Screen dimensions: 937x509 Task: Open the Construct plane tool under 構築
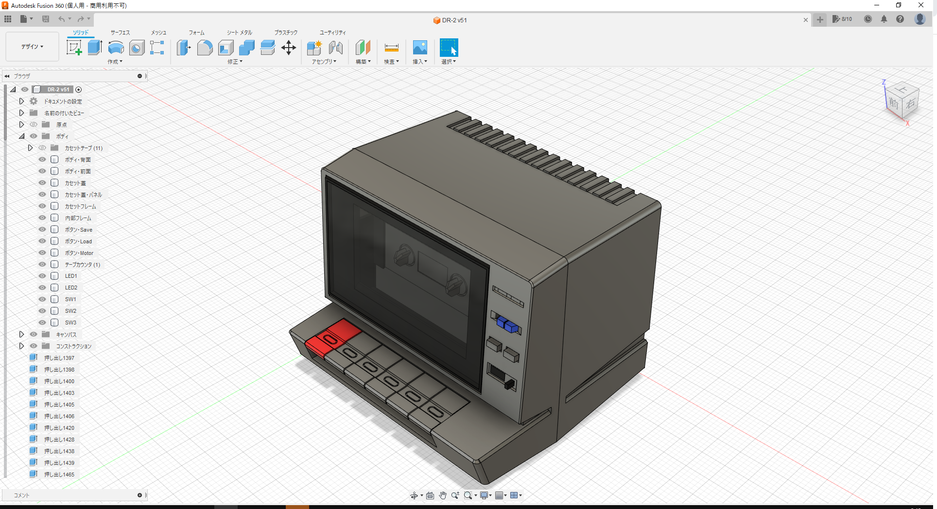(x=363, y=48)
